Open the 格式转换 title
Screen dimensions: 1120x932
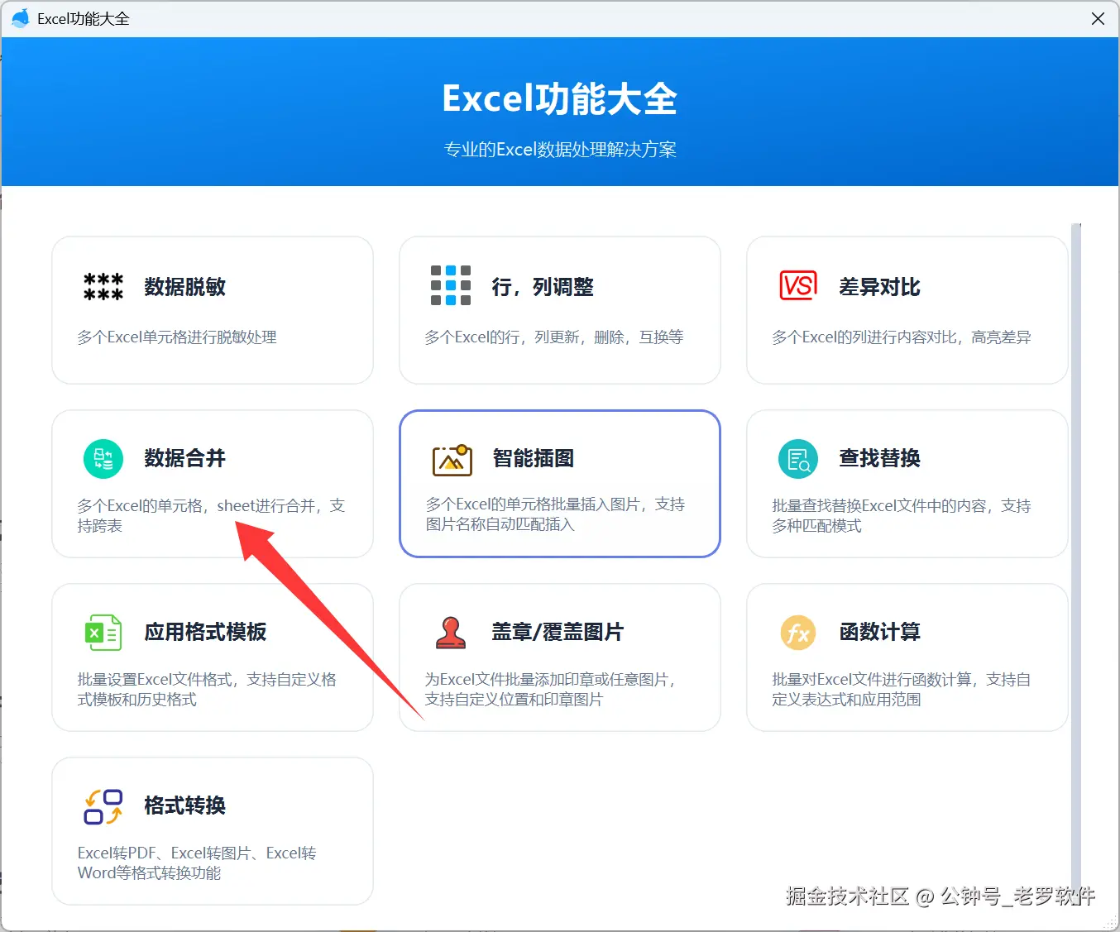pos(184,805)
